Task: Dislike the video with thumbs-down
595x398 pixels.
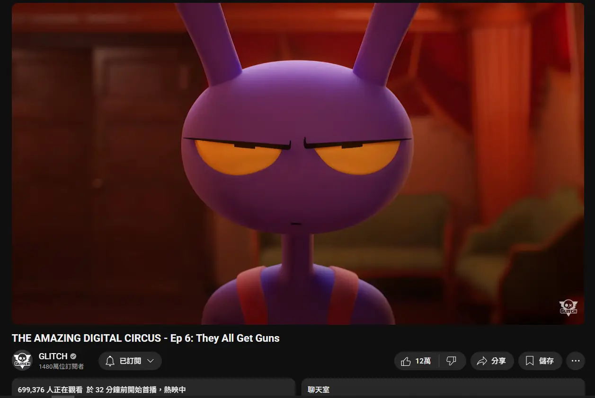Action: (x=452, y=361)
